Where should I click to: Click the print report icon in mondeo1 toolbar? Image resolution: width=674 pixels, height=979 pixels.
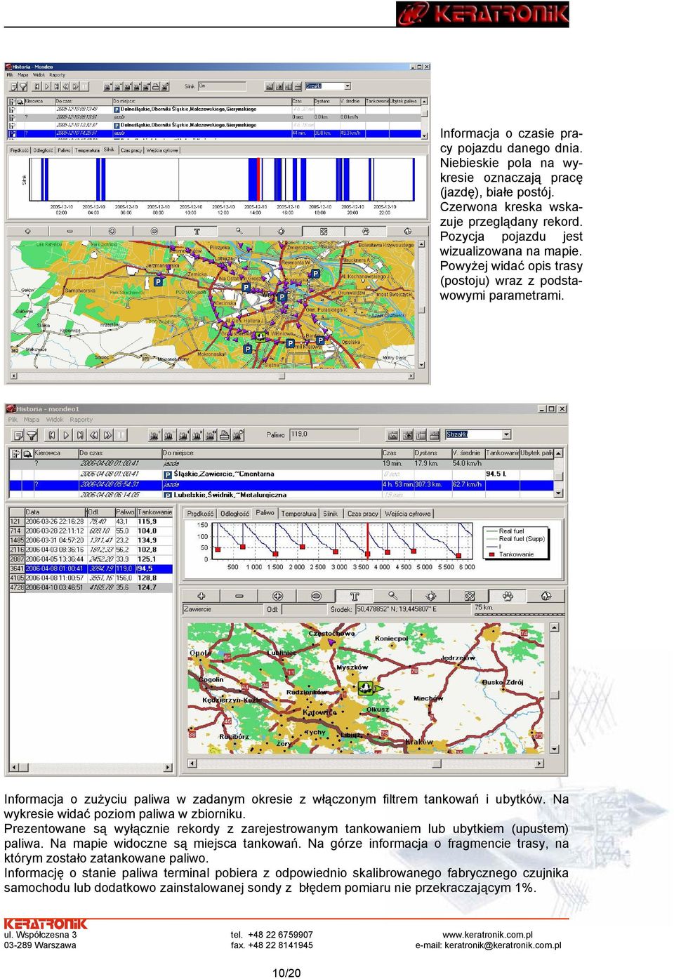[x=224, y=435]
